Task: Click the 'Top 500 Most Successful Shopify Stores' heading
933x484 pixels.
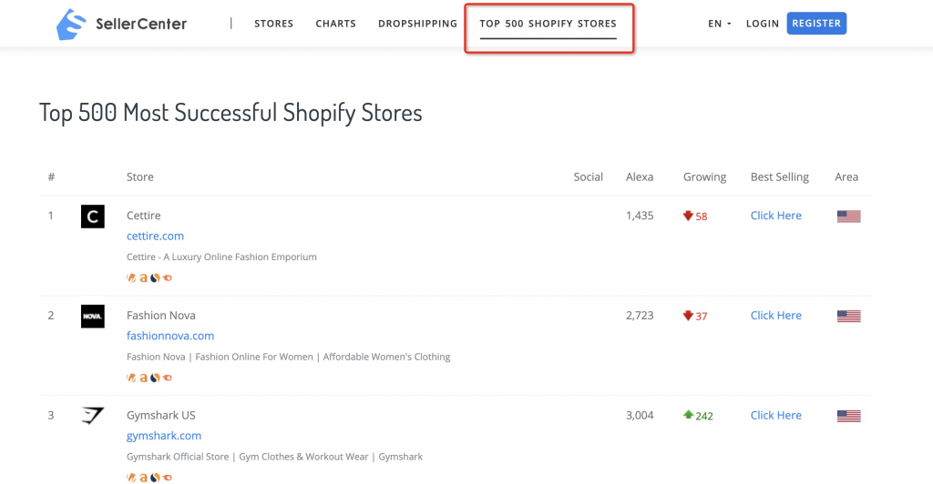Action: click(x=231, y=113)
